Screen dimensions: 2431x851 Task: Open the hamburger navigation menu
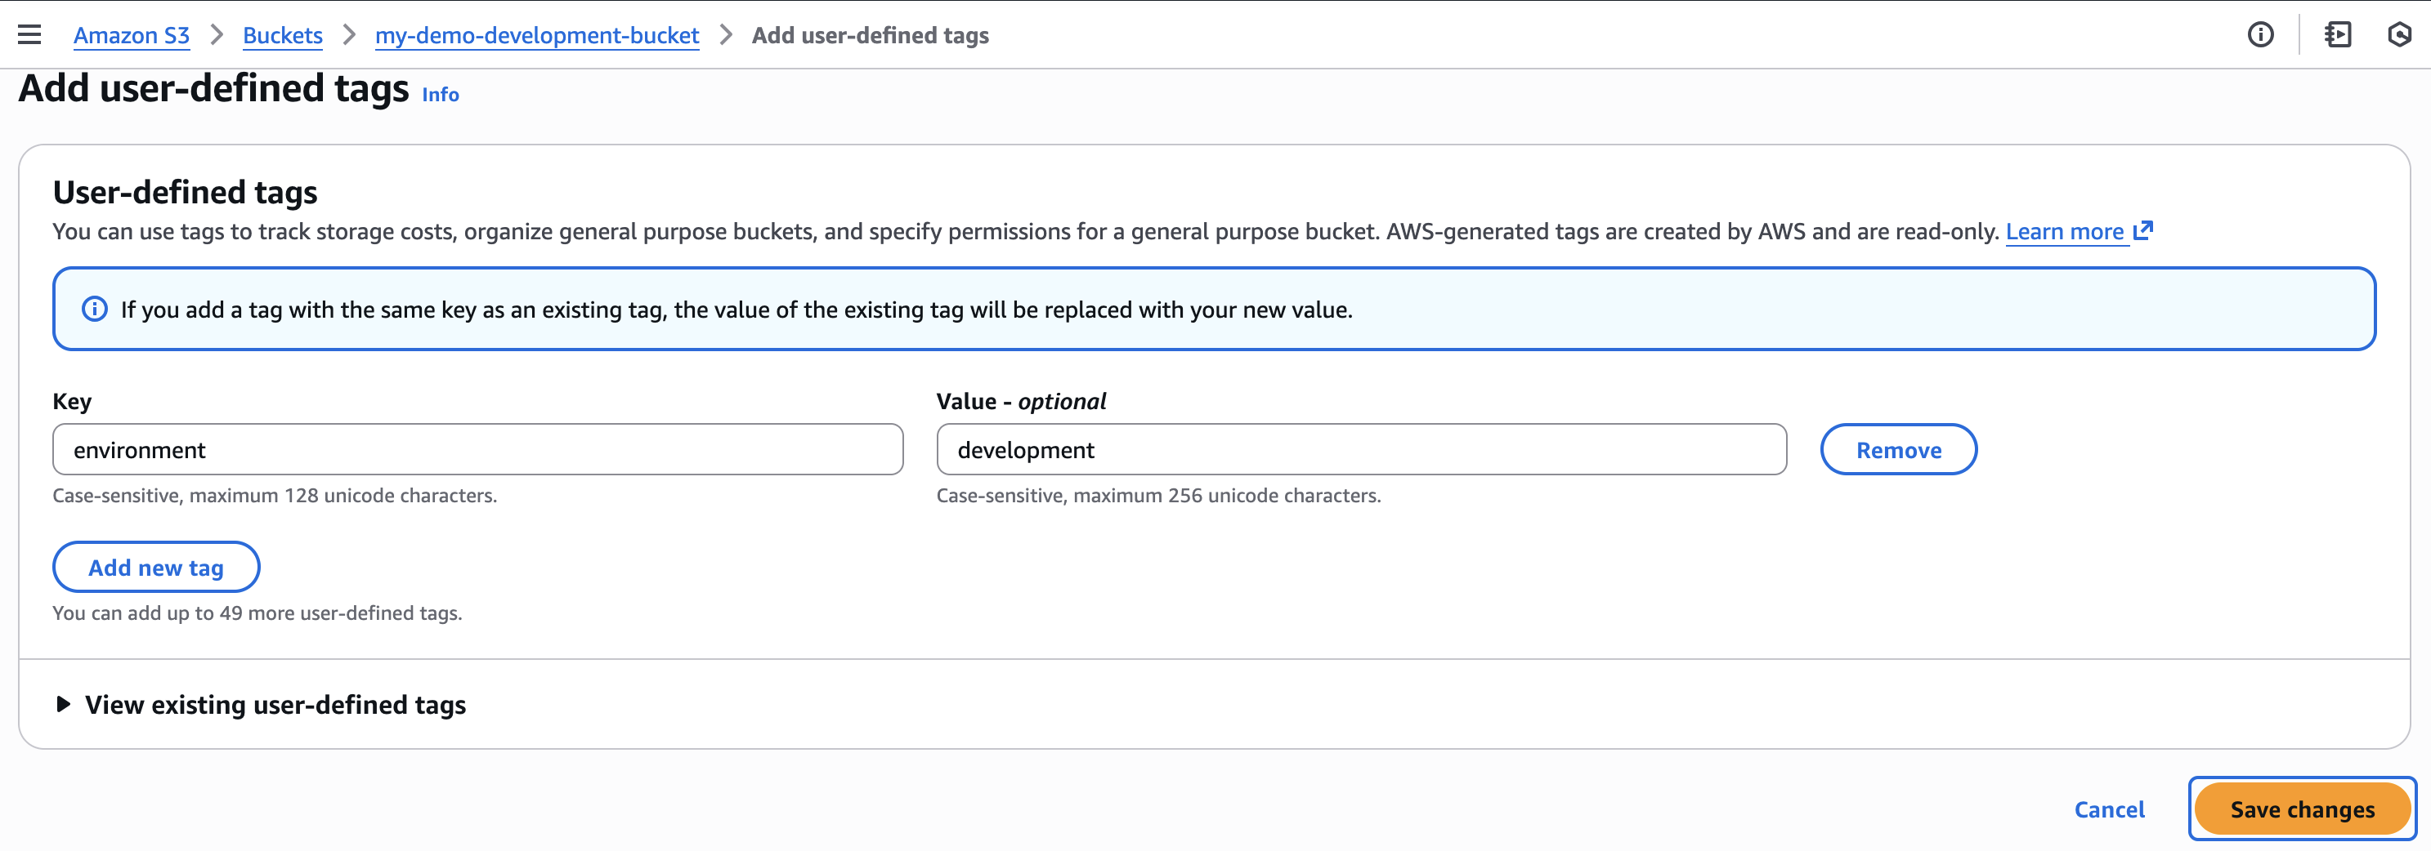point(29,35)
